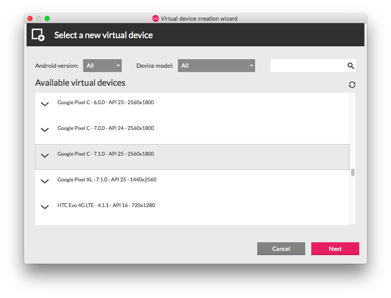
Task: Click the search magnifier icon
Action: click(351, 66)
